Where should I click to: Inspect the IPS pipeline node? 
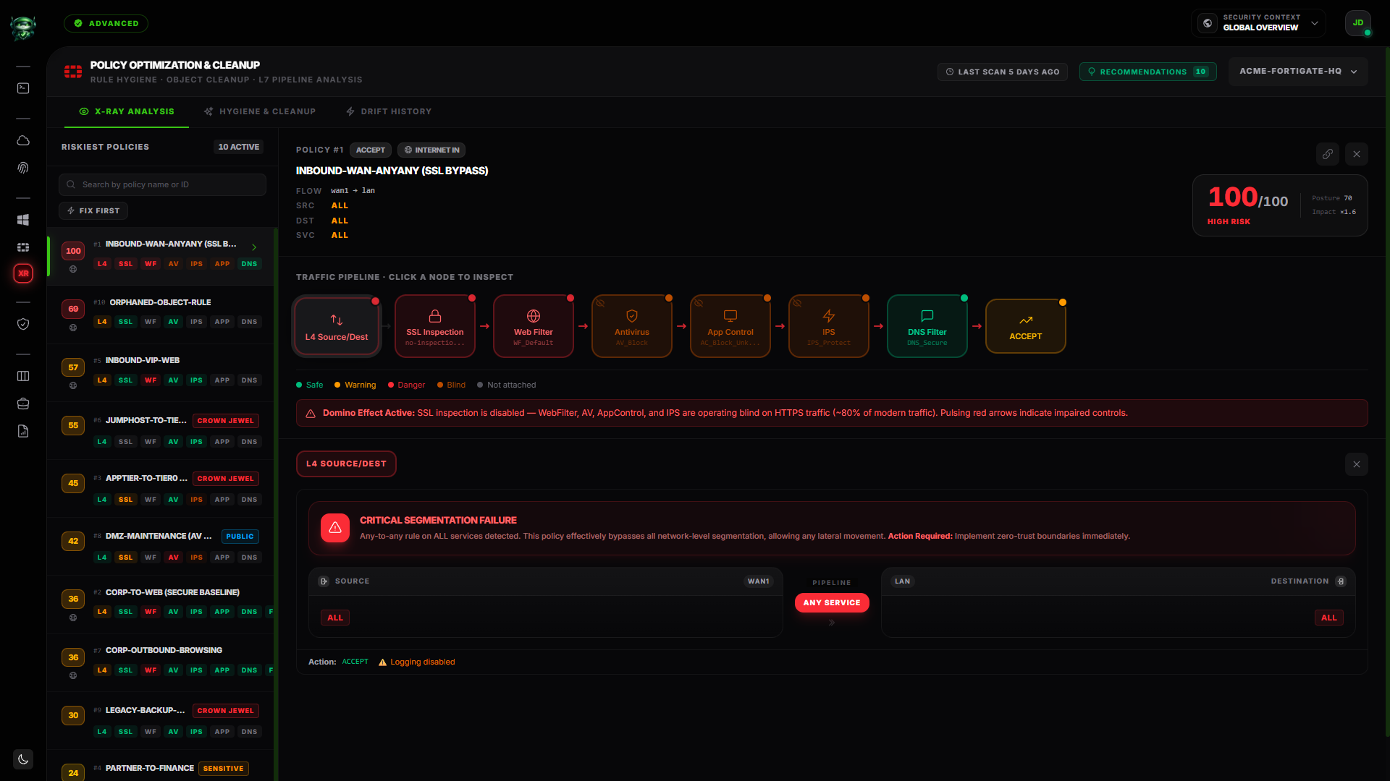(829, 326)
